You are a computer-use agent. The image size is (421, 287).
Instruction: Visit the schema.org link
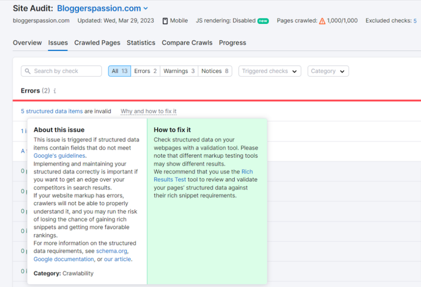point(111,251)
